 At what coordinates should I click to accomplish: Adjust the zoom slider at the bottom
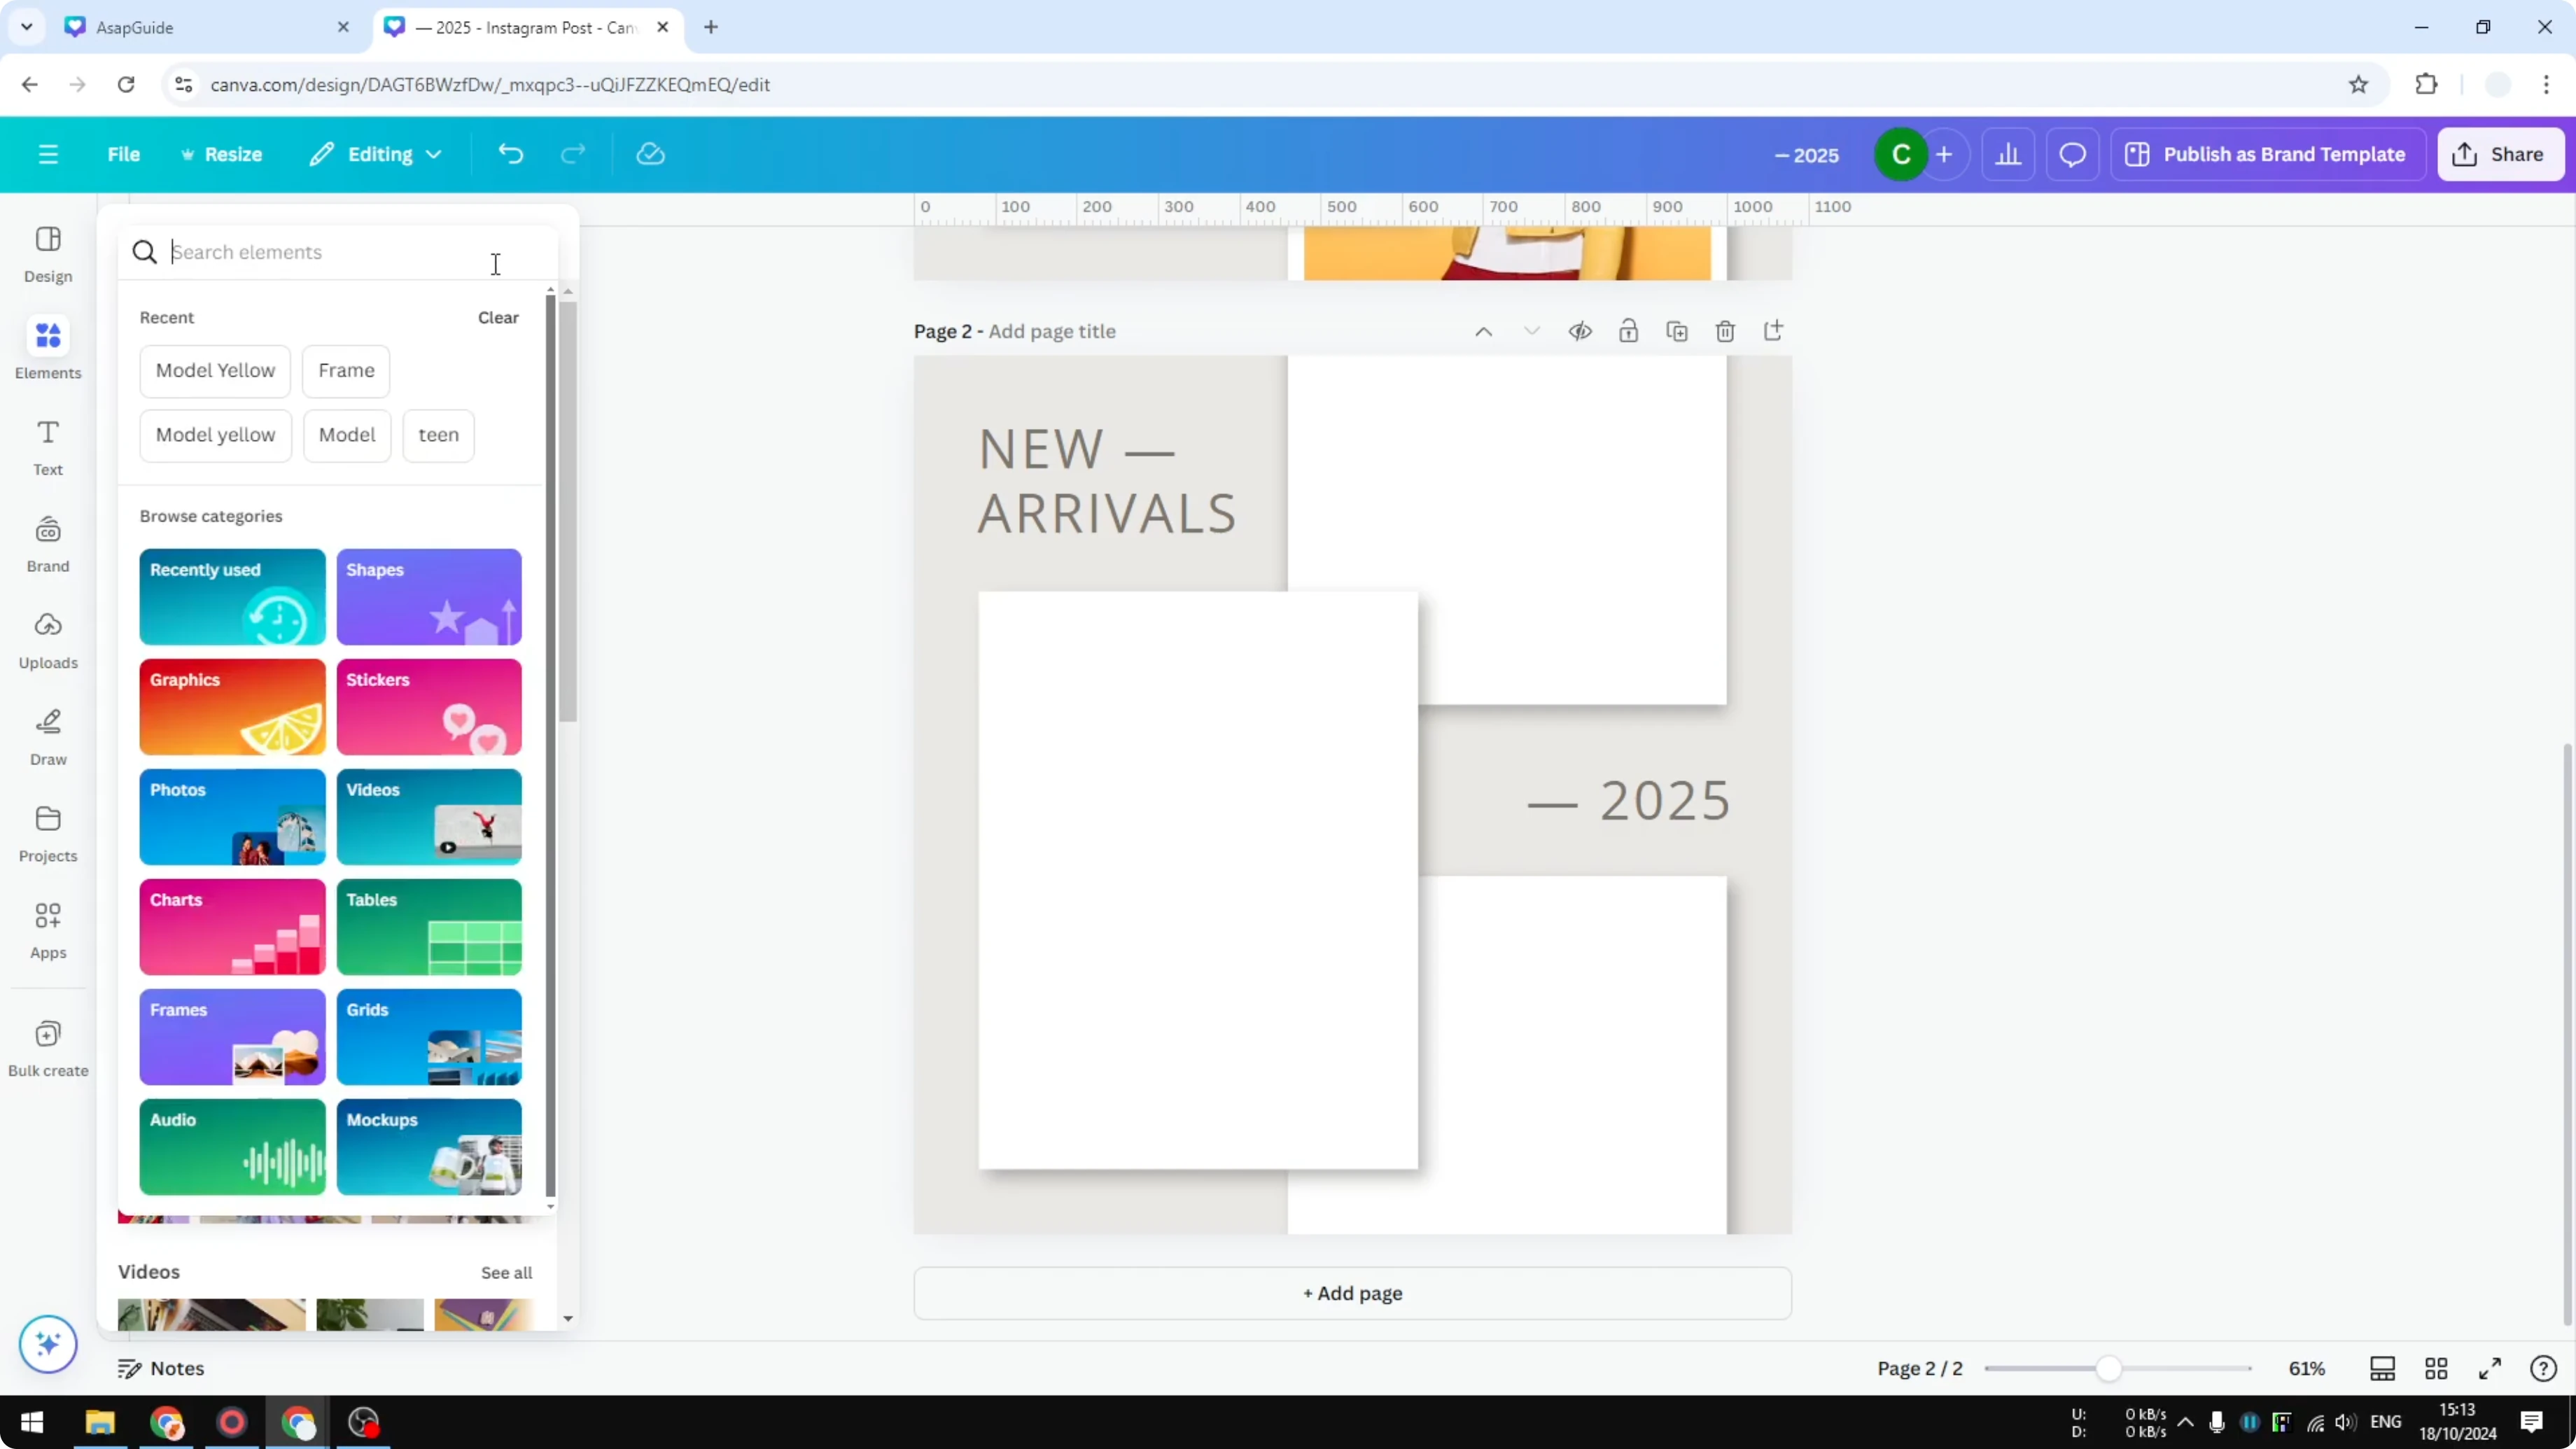2110,1368
